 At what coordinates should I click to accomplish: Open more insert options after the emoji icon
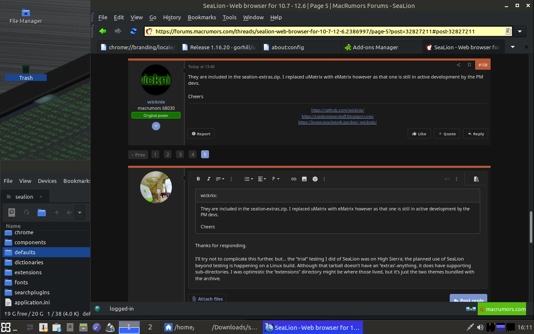point(324,179)
